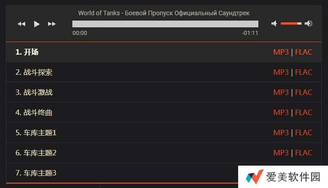Viewport: 328px width, 188px height.
Task: Download FLAC for track 1 开场
Action: [x=304, y=52]
